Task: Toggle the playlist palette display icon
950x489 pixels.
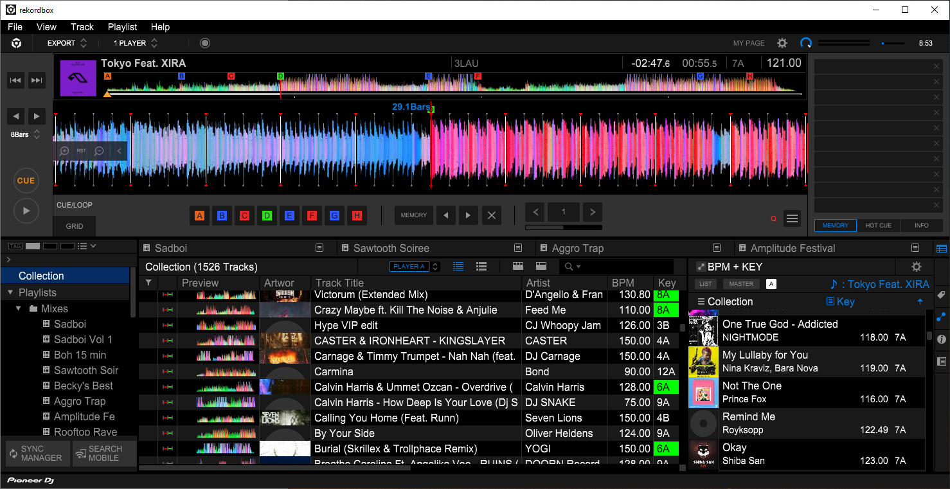Action: (x=942, y=249)
